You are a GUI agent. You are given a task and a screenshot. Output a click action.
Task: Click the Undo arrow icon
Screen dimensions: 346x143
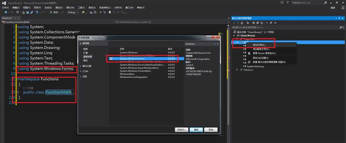37,12
